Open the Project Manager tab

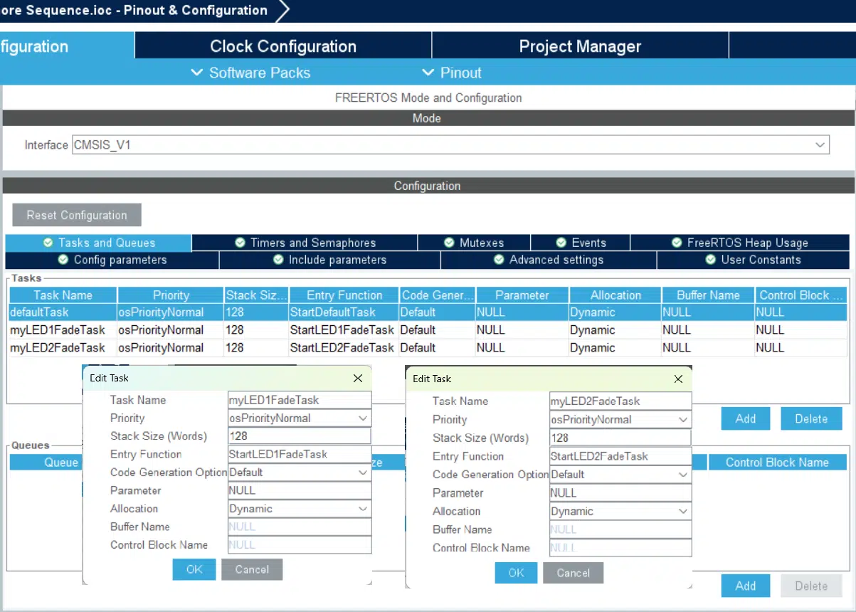click(580, 46)
